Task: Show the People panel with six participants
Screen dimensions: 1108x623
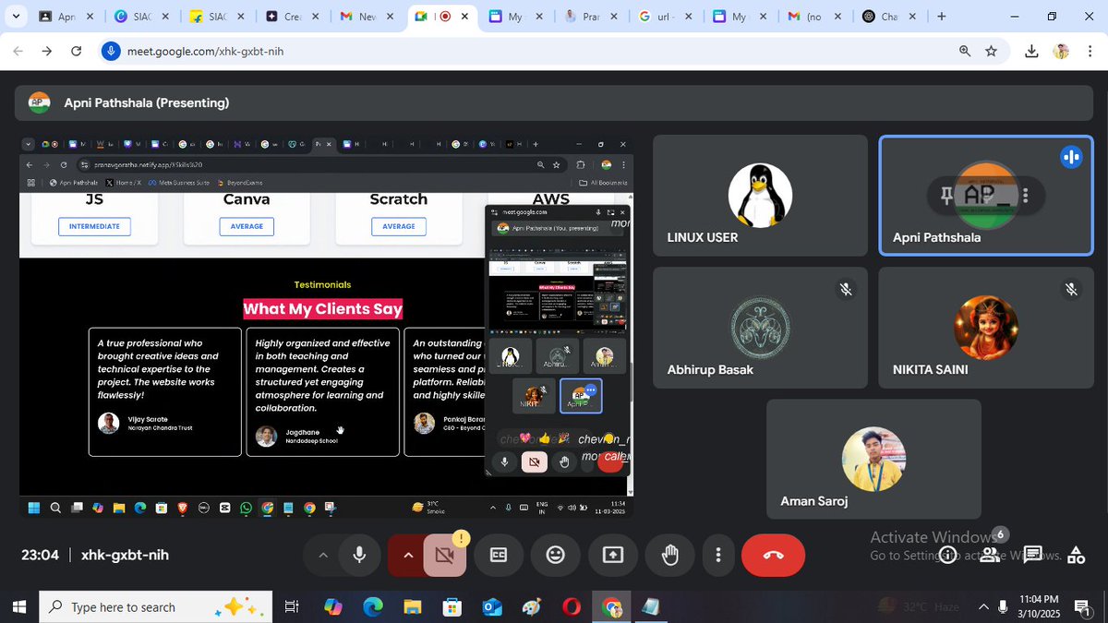Action: [x=990, y=555]
